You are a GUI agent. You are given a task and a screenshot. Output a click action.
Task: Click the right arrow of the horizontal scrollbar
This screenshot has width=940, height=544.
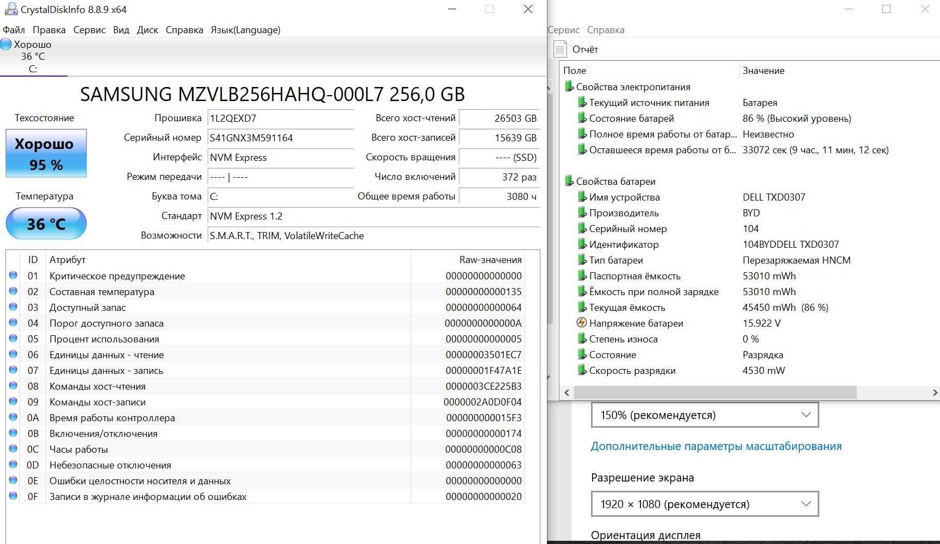pos(934,392)
